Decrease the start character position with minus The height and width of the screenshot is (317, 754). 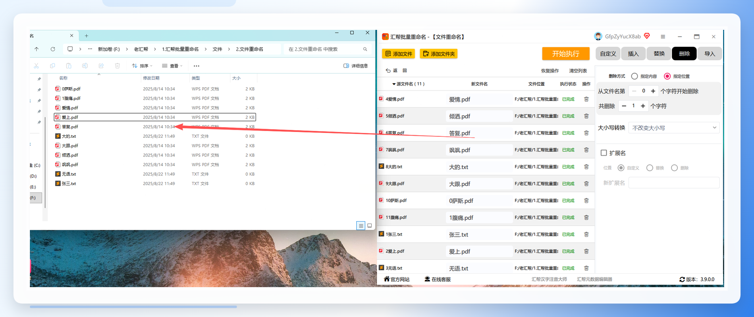click(x=634, y=91)
